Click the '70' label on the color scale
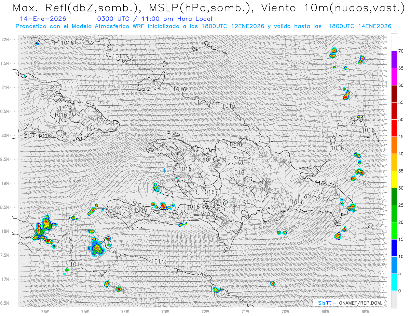This screenshot has height=316, width=410. click(401, 51)
